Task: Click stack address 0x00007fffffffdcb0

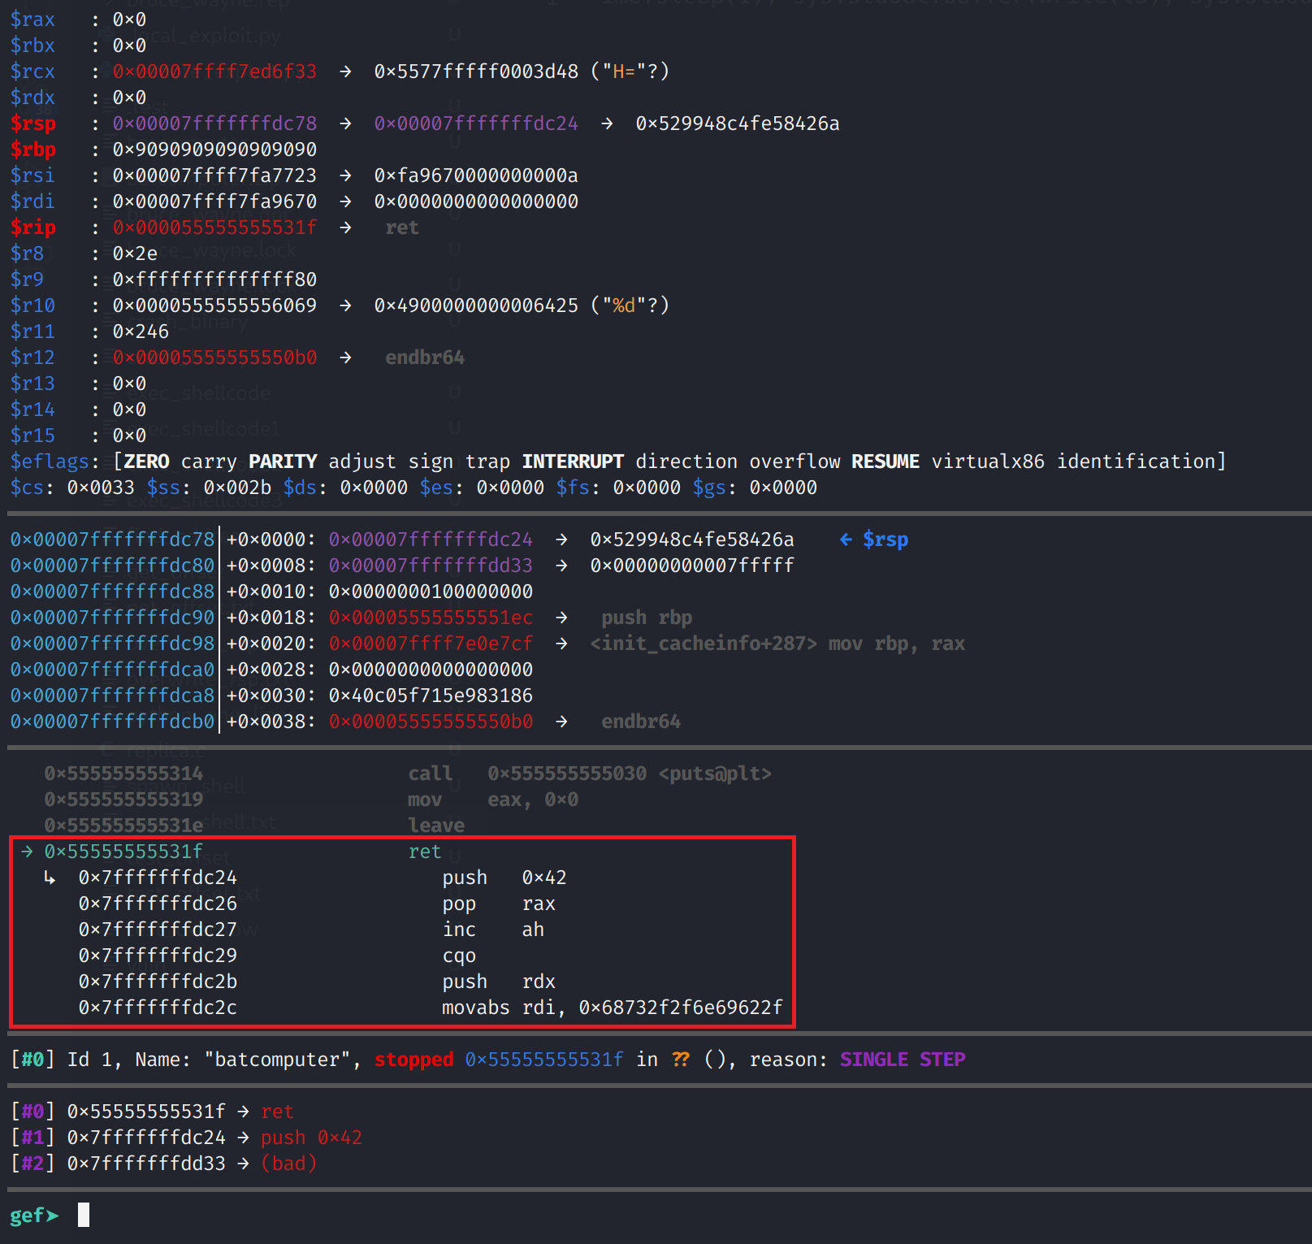Action: click(x=112, y=722)
